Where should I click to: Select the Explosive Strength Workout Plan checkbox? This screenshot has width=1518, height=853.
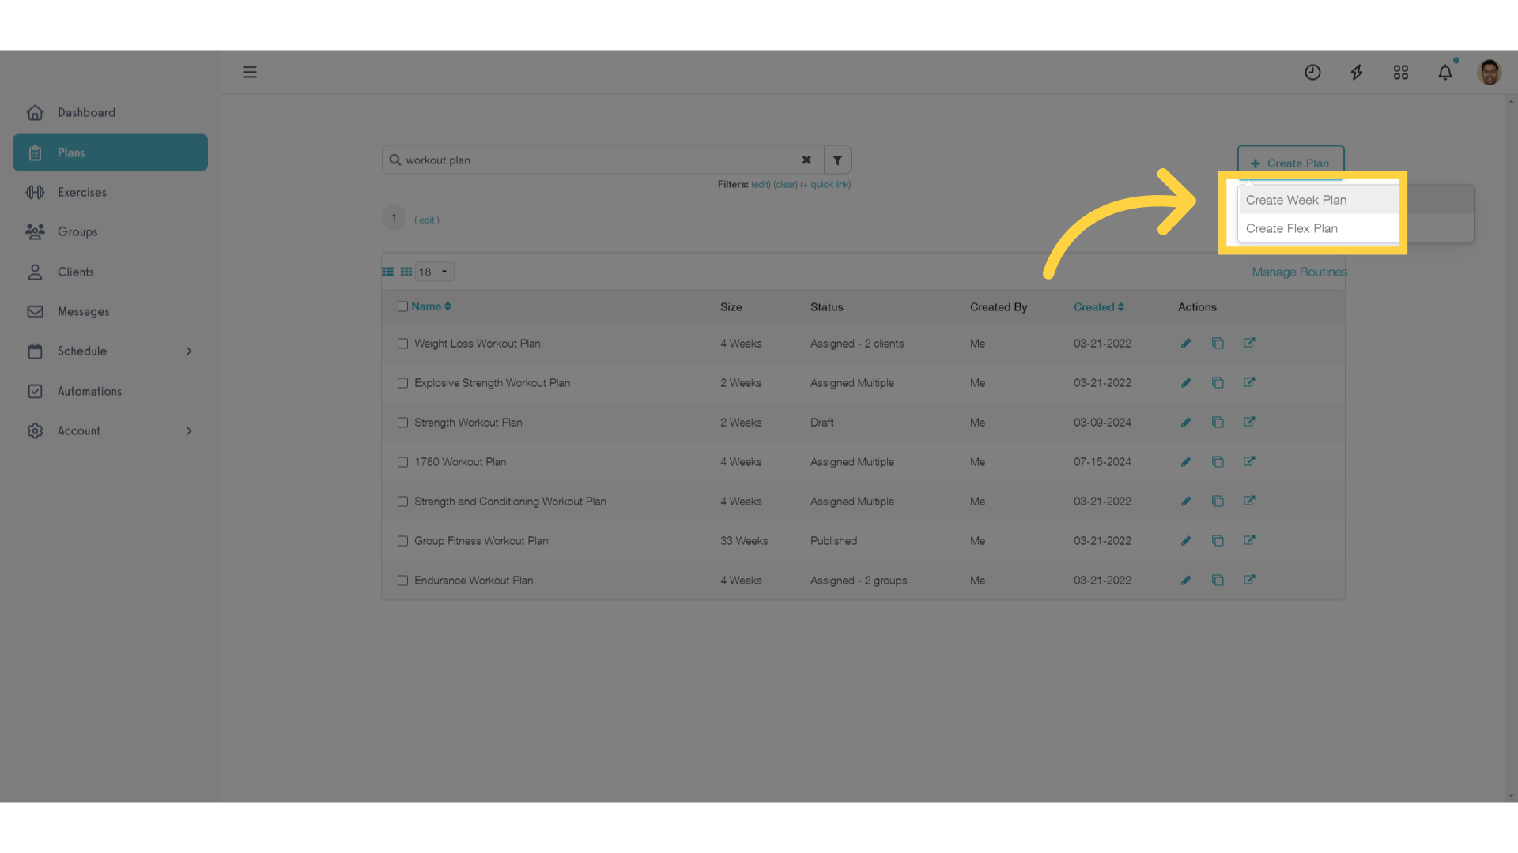pyautogui.click(x=402, y=382)
